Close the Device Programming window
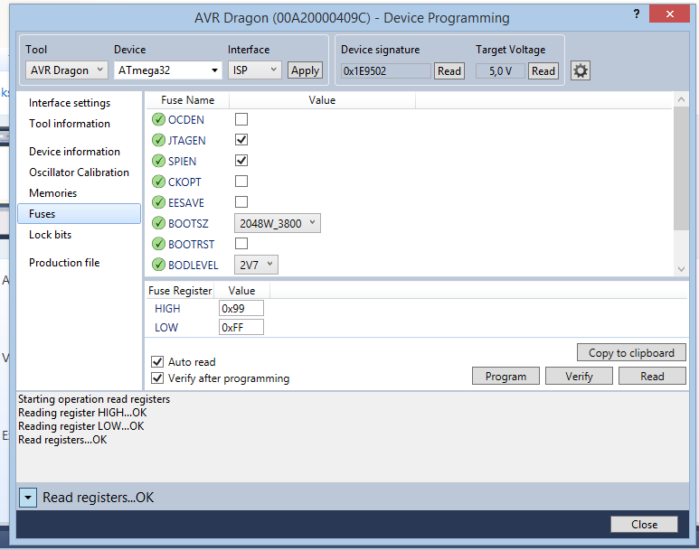The height and width of the screenshot is (550, 699). point(669,14)
